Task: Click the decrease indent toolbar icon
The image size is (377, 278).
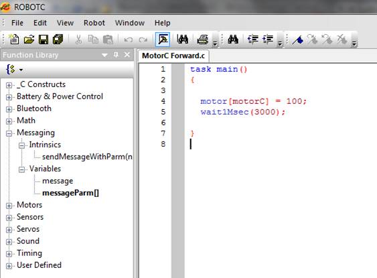Action: [x=253, y=40]
